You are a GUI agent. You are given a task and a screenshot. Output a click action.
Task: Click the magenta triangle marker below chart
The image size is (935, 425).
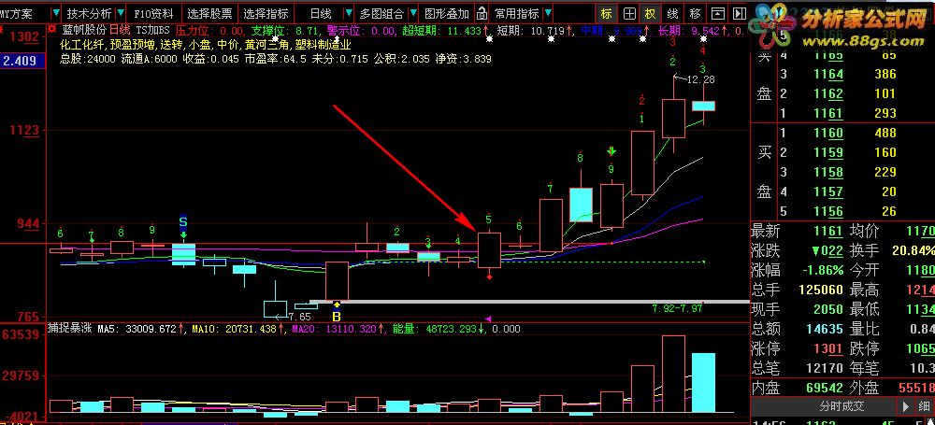pyautogui.click(x=488, y=319)
